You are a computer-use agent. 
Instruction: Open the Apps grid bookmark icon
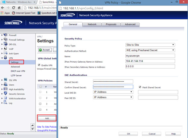pos(2,13)
